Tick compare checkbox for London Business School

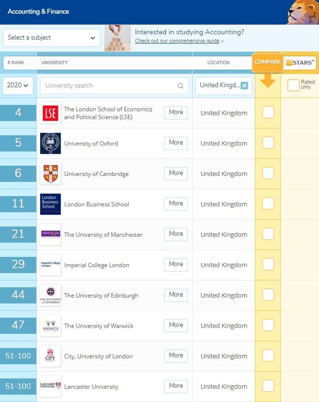268,203
